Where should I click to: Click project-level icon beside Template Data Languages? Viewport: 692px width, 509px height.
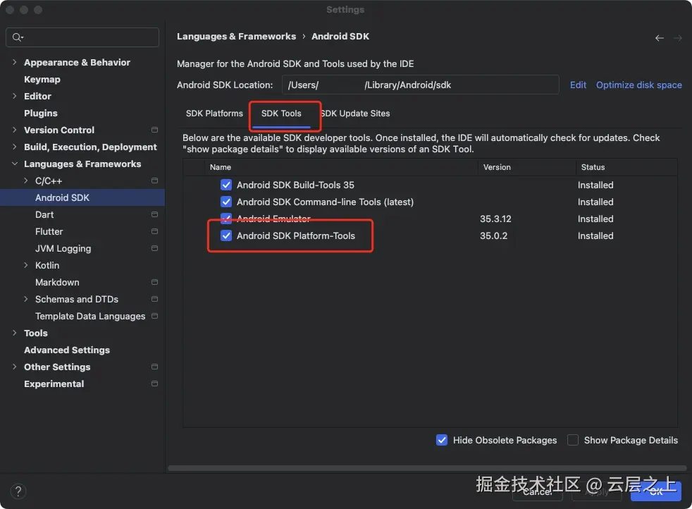[x=154, y=316]
